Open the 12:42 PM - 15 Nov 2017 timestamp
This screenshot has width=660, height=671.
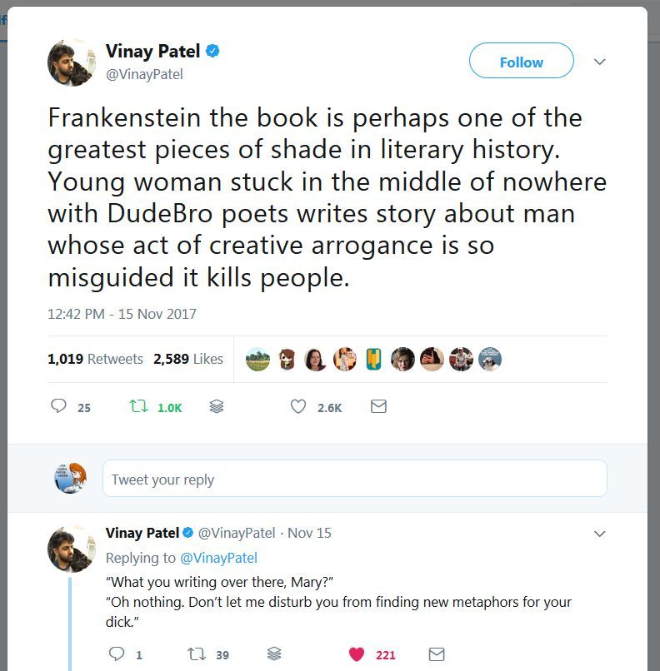click(122, 314)
